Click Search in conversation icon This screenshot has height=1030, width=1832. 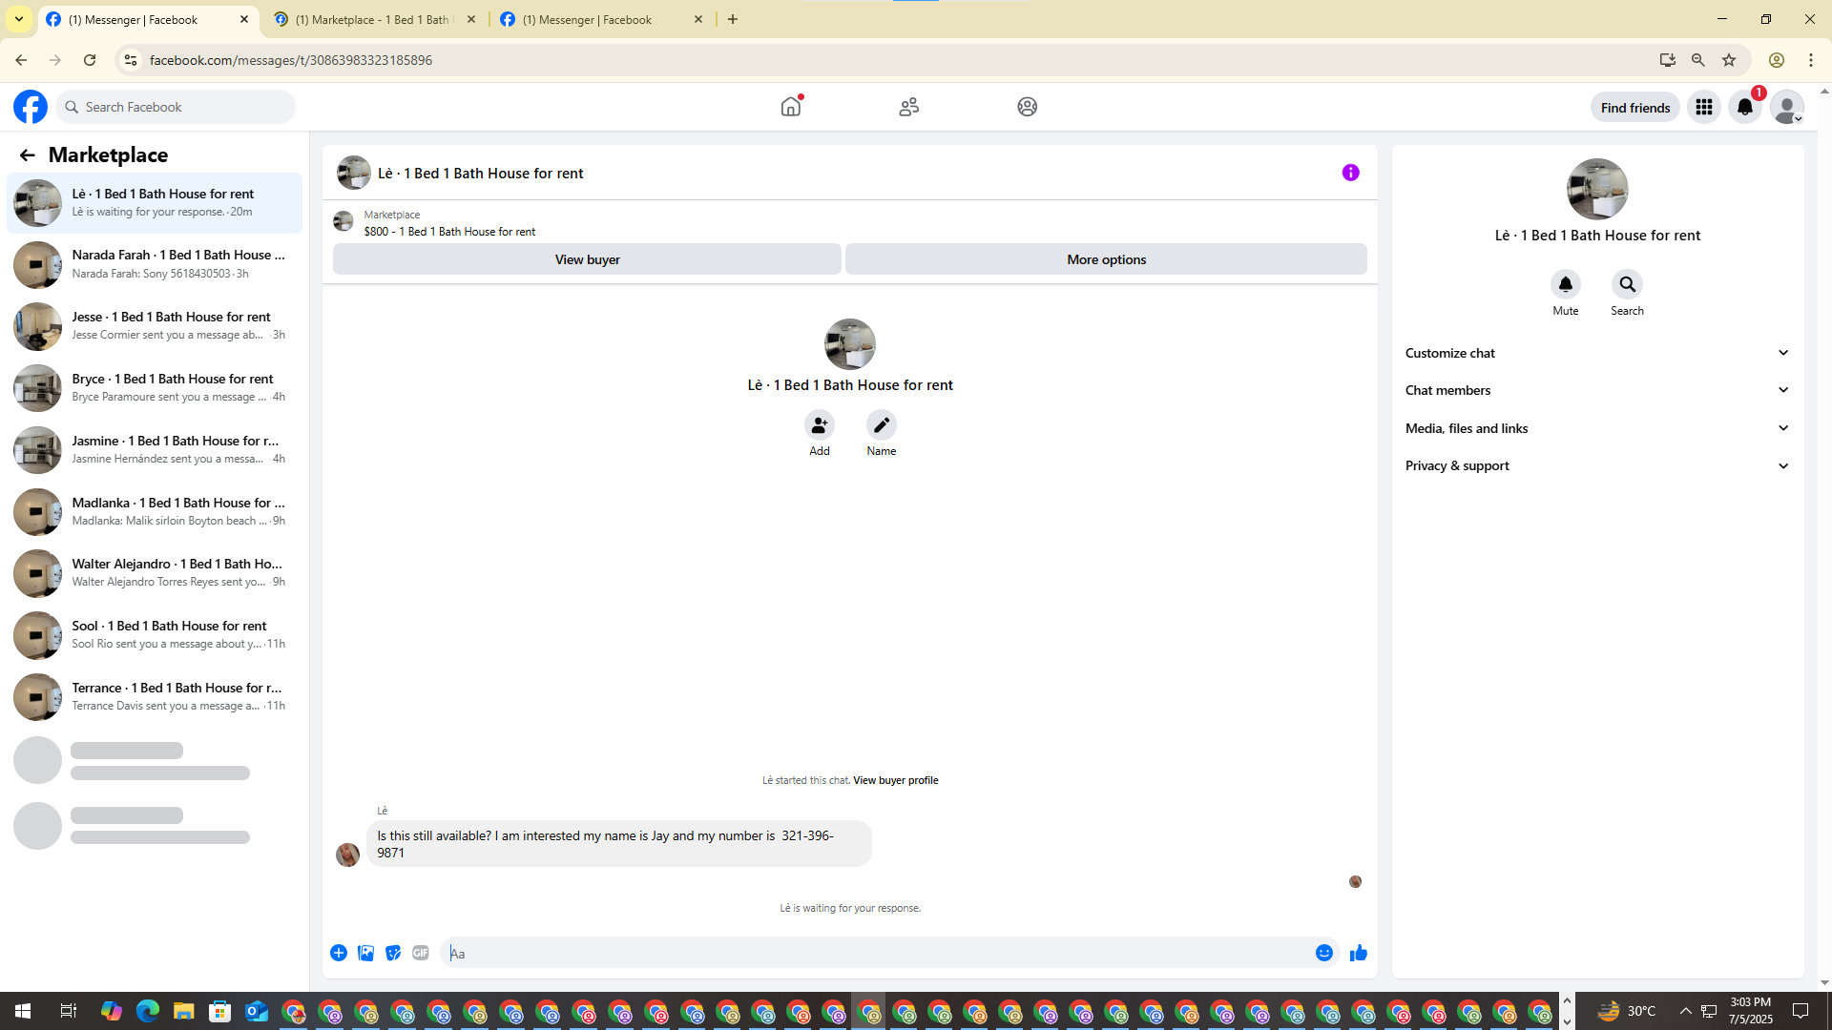coord(1627,285)
